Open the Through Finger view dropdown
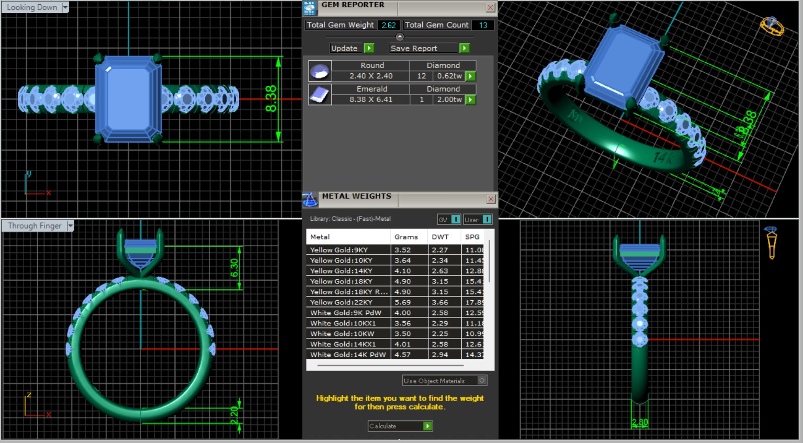The image size is (803, 443). pos(70,226)
